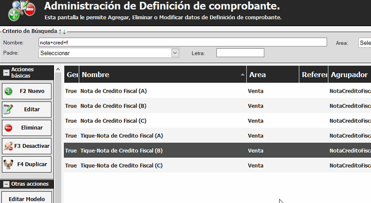This screenshot has width=371, height=203.
Task: Click the F3 Desactivar icon
Action: click(x=8, y=146)
